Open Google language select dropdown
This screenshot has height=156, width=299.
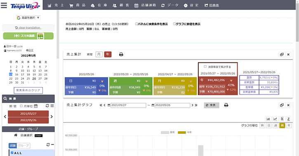click(28, 18)
